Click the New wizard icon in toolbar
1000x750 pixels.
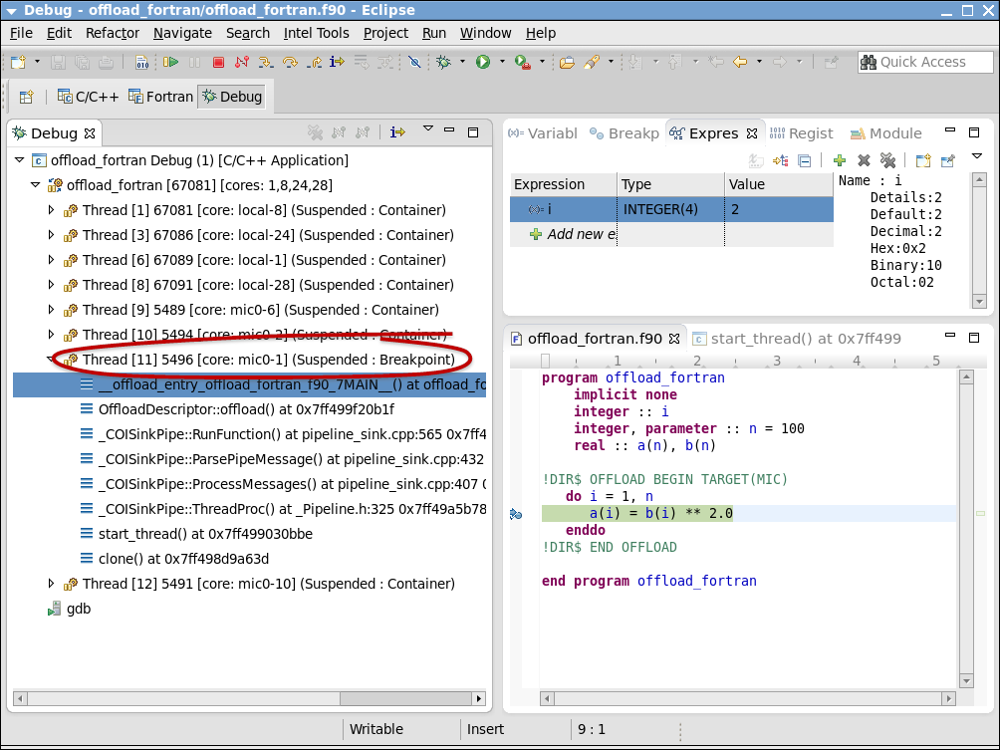[x=19, y=62]
